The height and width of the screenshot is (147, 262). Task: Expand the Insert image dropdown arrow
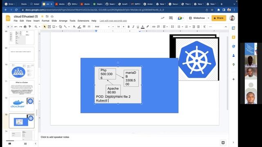(x=56, y=27)
